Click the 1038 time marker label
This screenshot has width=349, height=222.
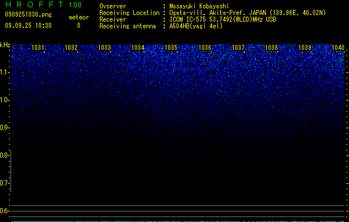click(x=271, y=47)
